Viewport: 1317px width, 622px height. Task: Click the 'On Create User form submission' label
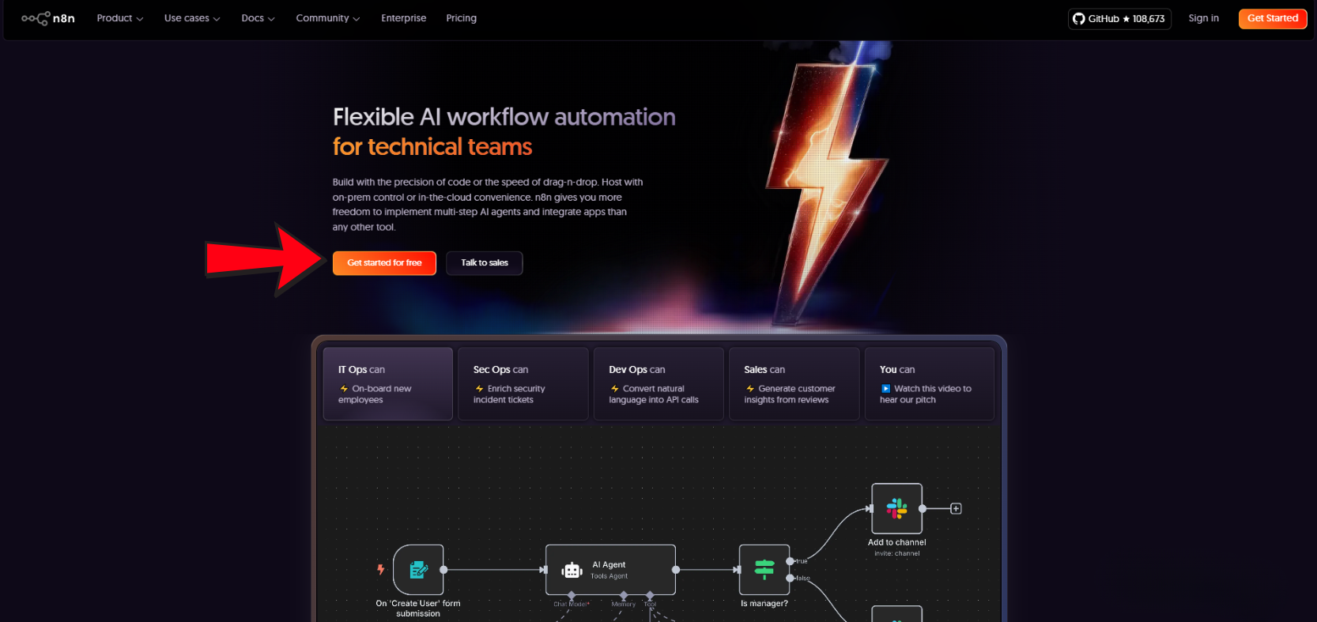418,609
